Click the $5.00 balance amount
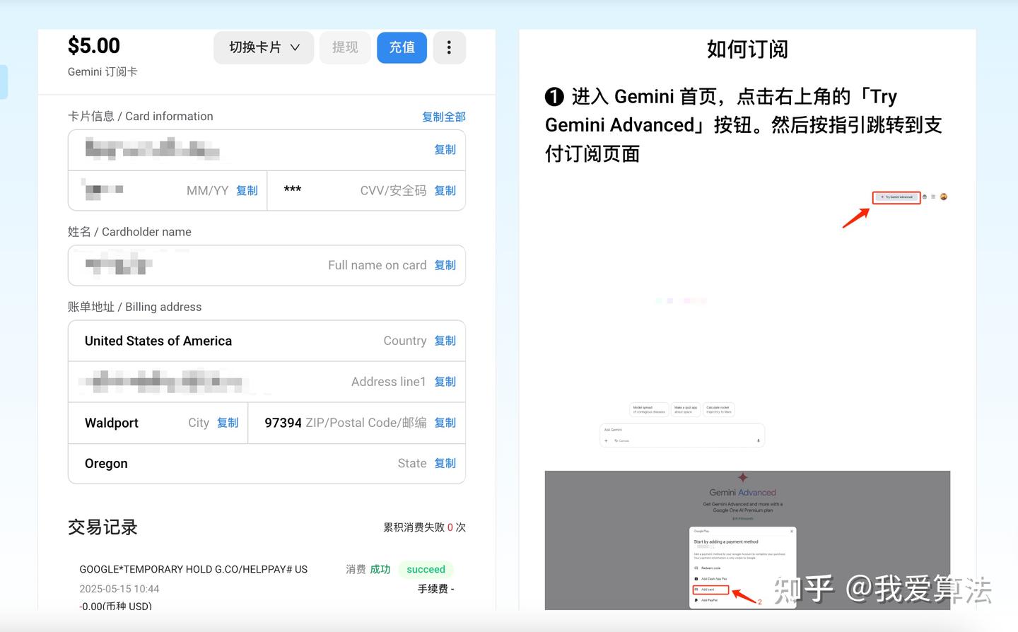This screenshot has height=632, width=1018. pyautogui.click(x=94, y=46)
